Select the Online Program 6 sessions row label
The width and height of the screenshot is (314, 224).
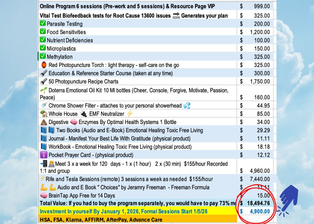(127, 6)
